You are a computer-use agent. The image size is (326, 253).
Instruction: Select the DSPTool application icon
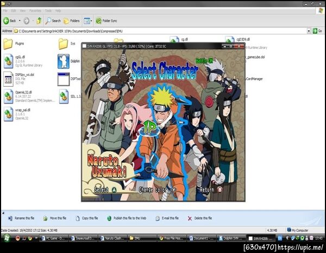(x=64, y=79)
